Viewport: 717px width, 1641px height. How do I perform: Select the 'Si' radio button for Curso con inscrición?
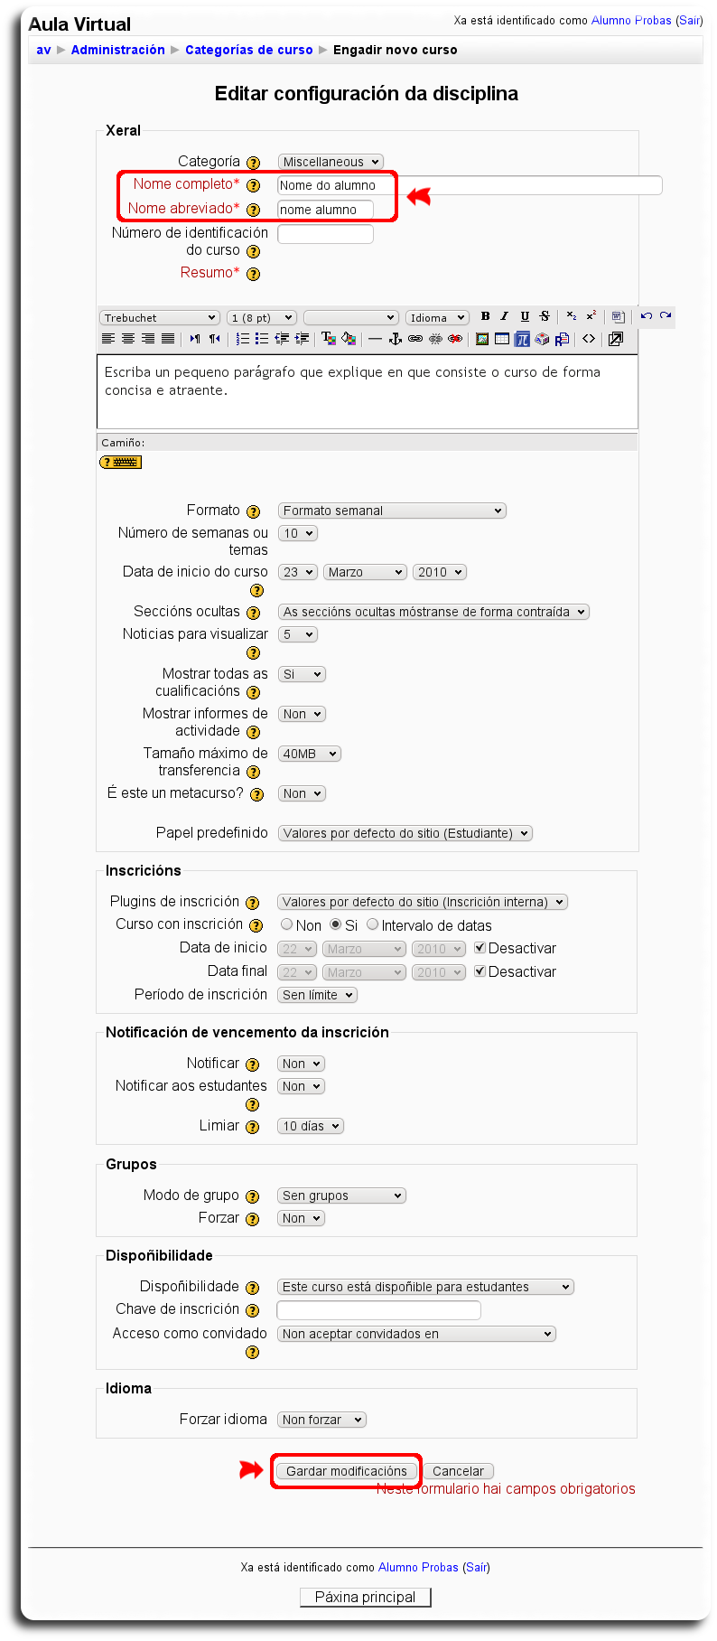(x=333, y=924)
